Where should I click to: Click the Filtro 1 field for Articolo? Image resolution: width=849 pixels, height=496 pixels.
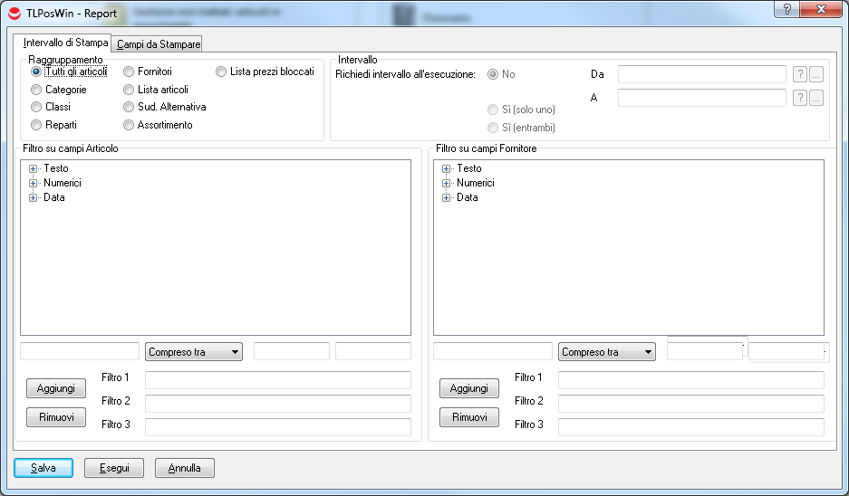point(277,380)
